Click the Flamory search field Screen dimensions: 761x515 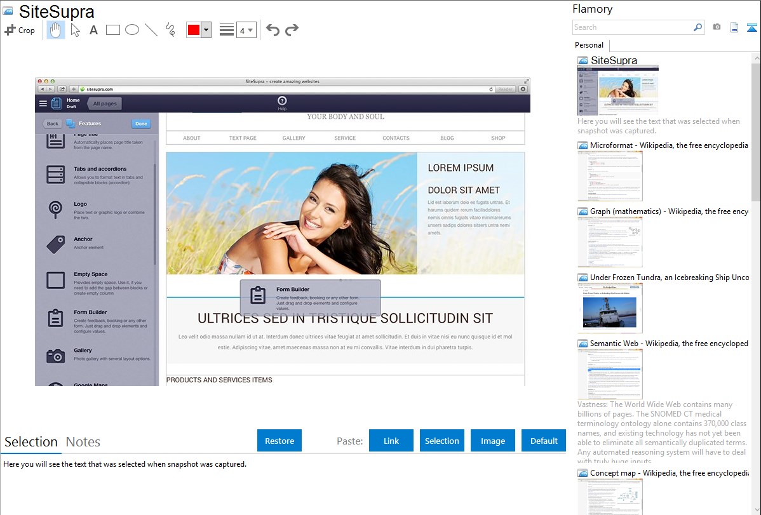632,27
